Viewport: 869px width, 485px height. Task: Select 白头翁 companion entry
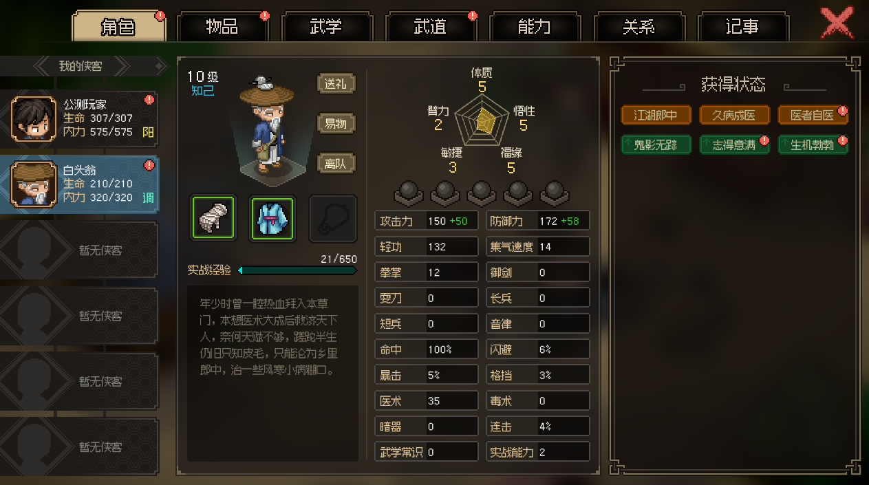tap(79, 183)
